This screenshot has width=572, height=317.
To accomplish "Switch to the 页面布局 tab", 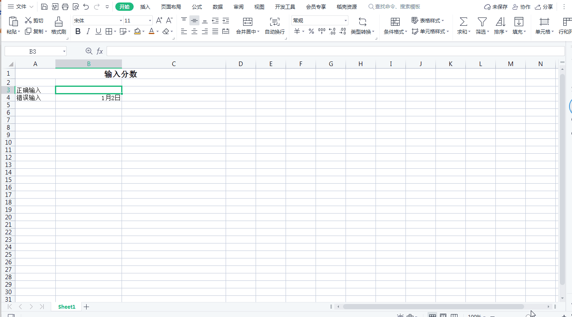I will click(171, 7).
